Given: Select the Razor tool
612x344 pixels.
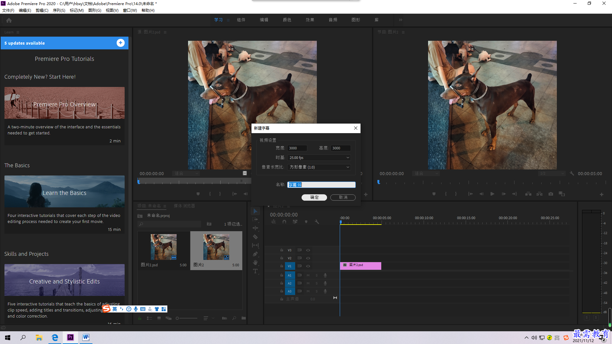Looking at the screenshot, I should (x=255, y=237).
